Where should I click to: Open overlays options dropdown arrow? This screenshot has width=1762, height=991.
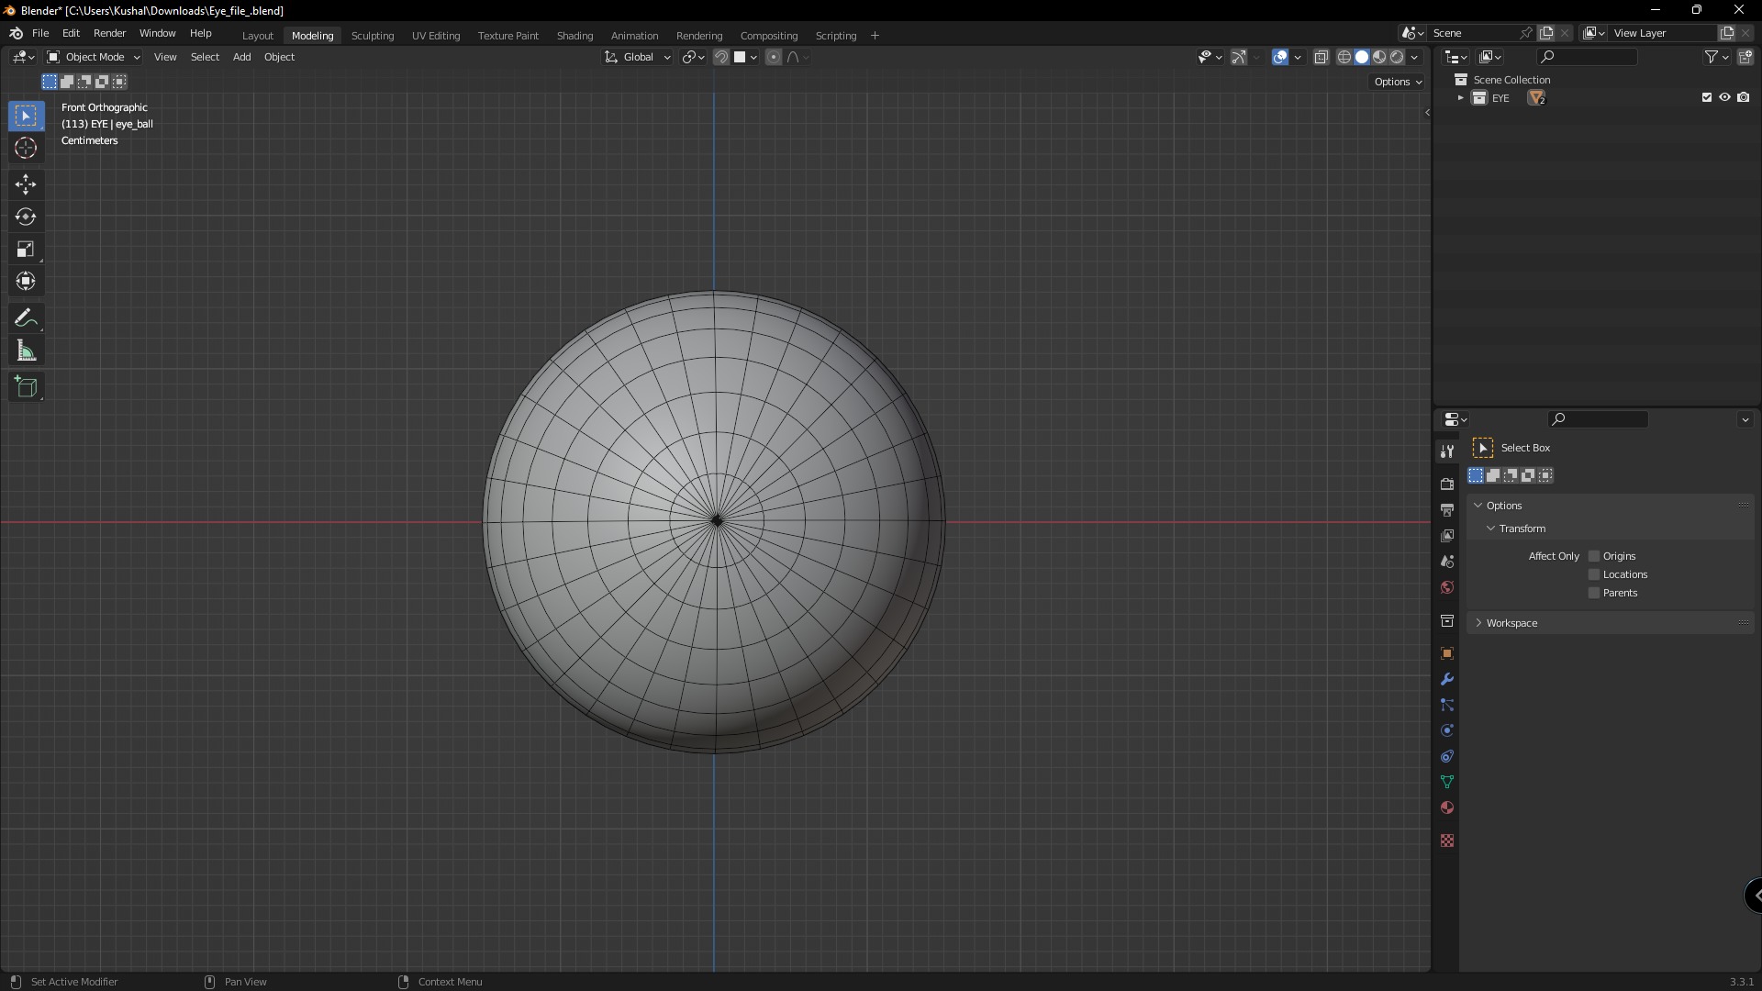[1298, 57]
